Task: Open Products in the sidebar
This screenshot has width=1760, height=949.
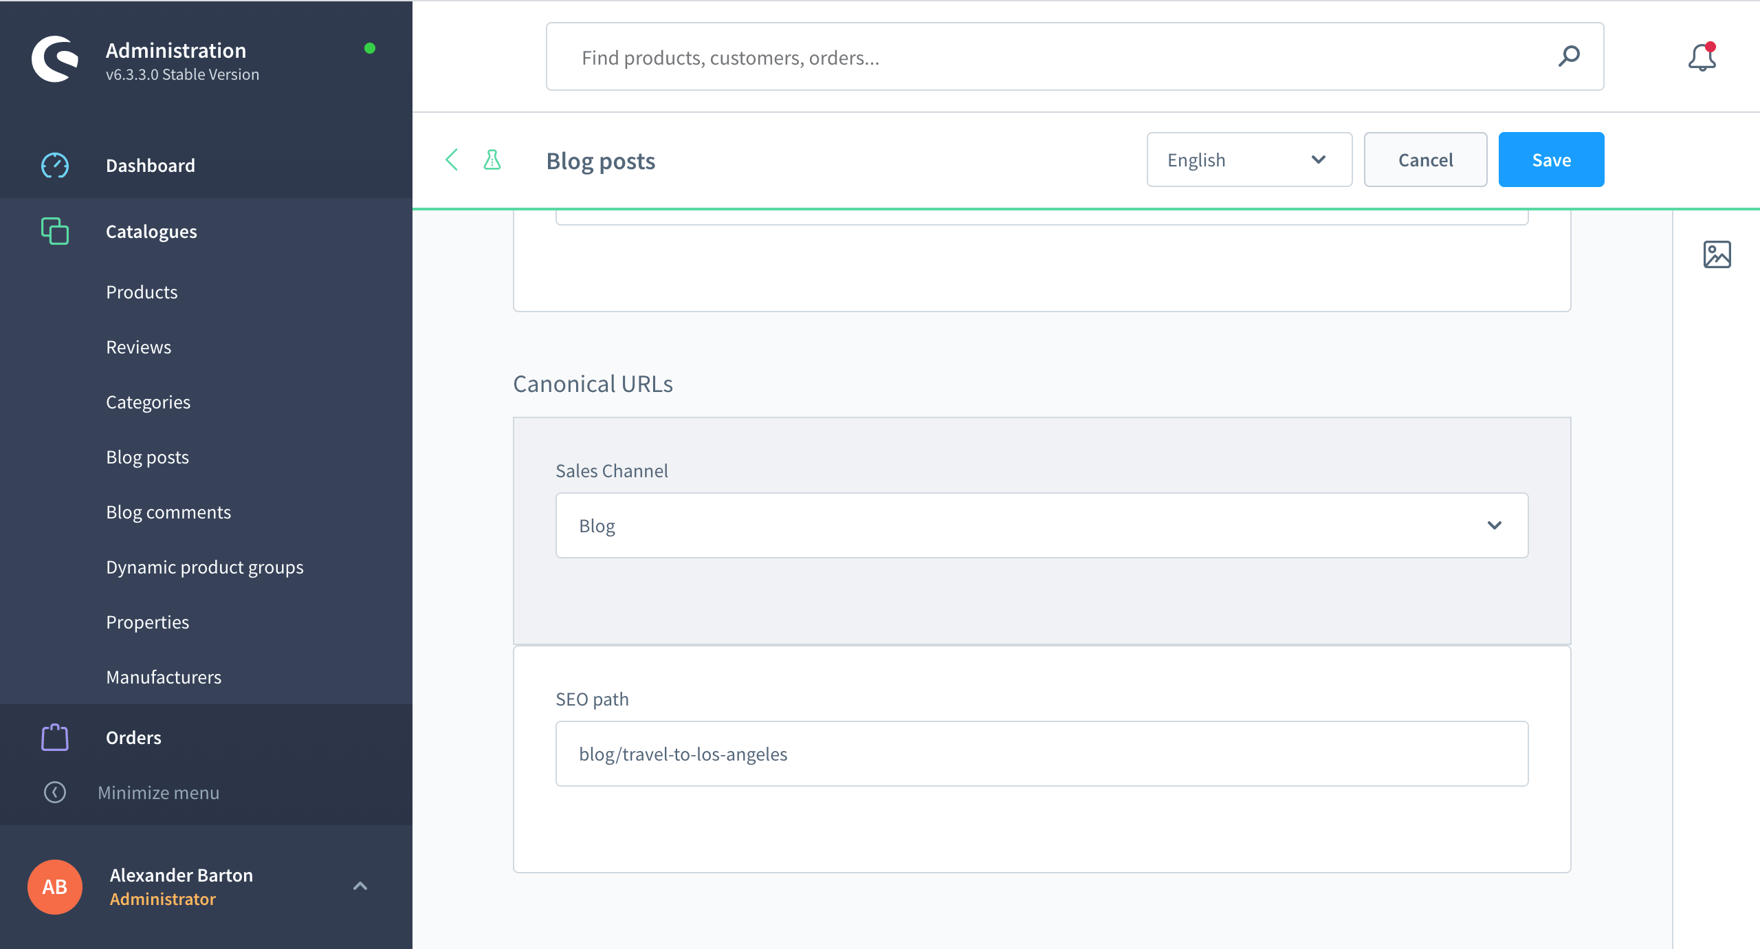Action: [x=142, y=292]
